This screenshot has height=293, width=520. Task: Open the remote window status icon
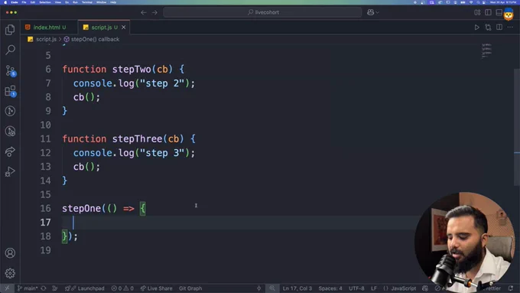tap(7, 288)
